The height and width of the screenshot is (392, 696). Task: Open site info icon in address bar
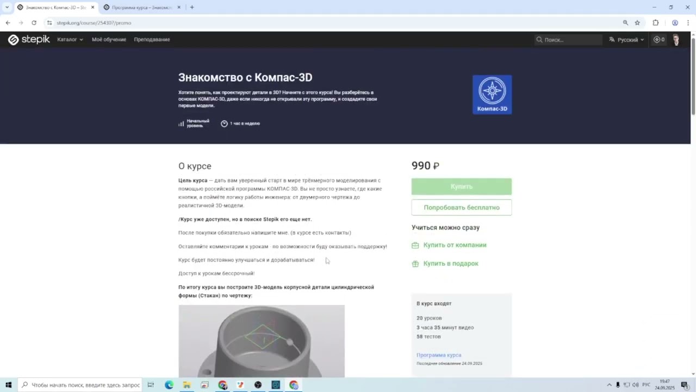click(x=49, y=23)
